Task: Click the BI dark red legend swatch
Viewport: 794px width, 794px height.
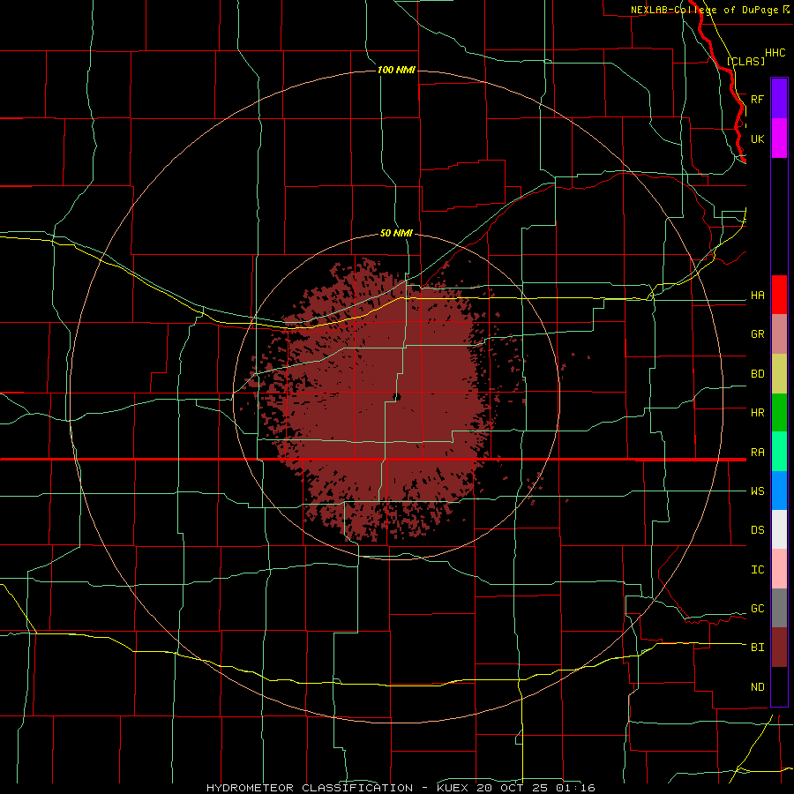Action: point(779,648)
